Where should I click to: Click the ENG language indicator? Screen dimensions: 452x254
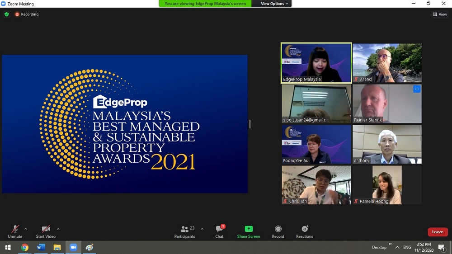[407, 247]
